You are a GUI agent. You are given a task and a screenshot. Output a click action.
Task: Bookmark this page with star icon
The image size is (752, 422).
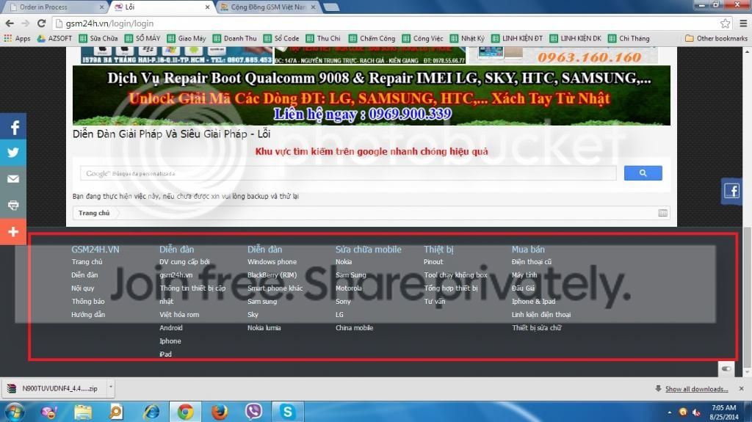725,23
